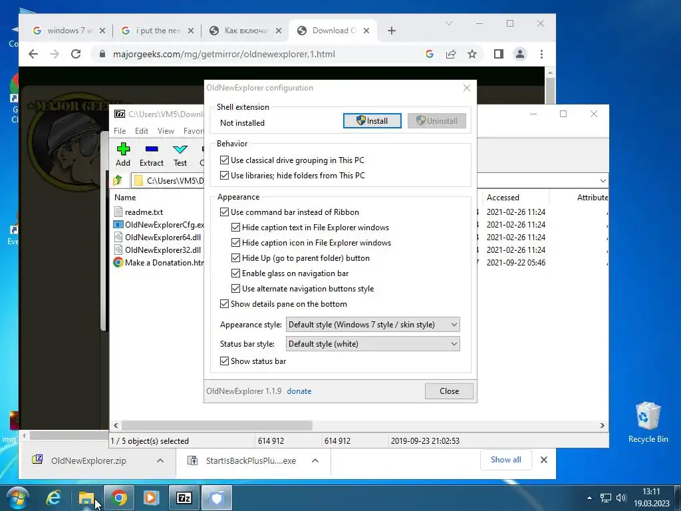This screenshot has height=511, width=681.
Task: Launch Internet Explorer from taskbar
Action: (x=53, y=498)
